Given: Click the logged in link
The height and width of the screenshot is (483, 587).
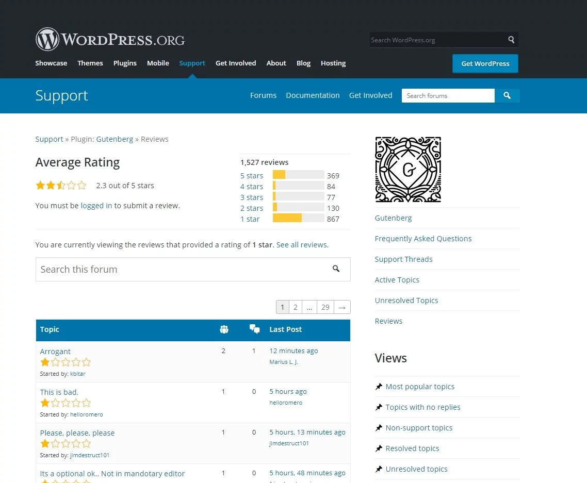Looking at the screenshot, I should point(96,205).
